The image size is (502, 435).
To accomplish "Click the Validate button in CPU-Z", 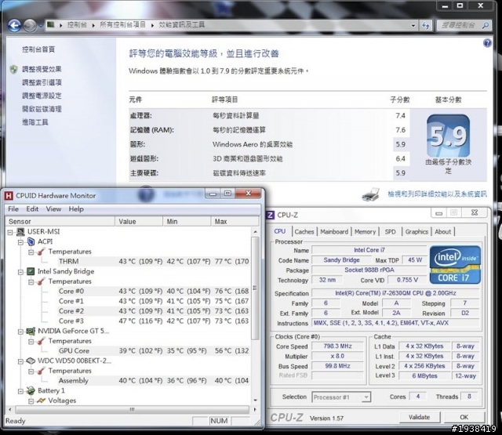I will point(420,417).
